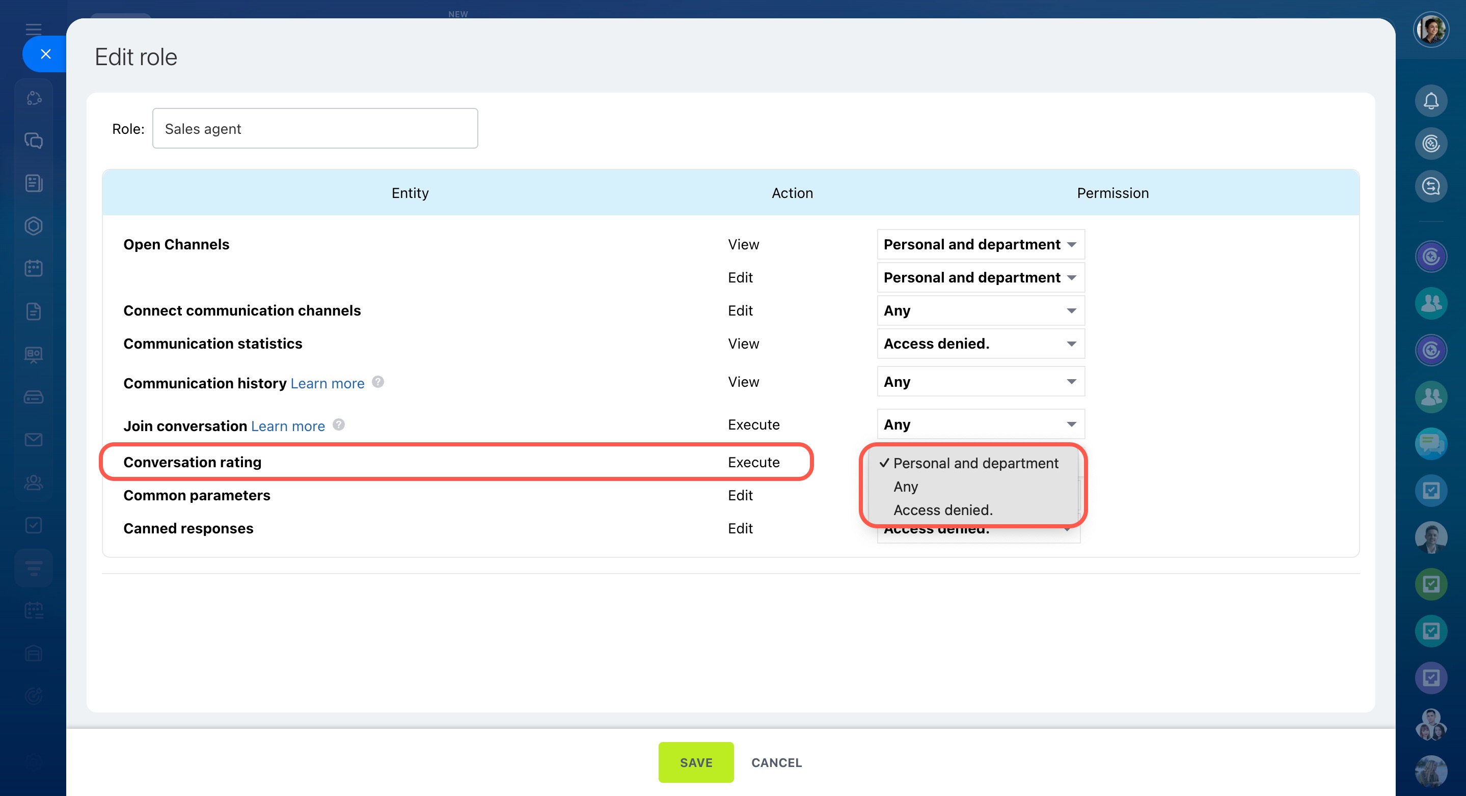Viewport: 1466px width, 796px height.
Task: Close the Edit role slider panel
Action: pos(45,54)
